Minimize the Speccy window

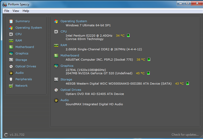[x=181, y=3]
